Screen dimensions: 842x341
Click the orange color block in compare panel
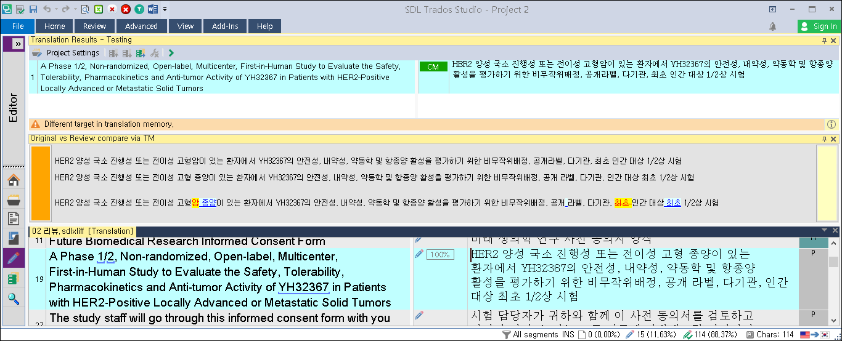point(41,183)
